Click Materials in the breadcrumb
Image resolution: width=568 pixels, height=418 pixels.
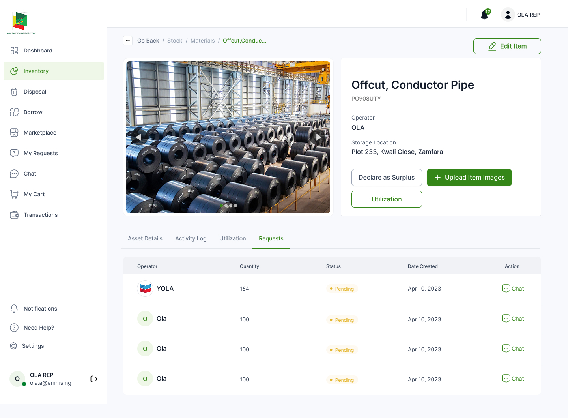(202, 41)
